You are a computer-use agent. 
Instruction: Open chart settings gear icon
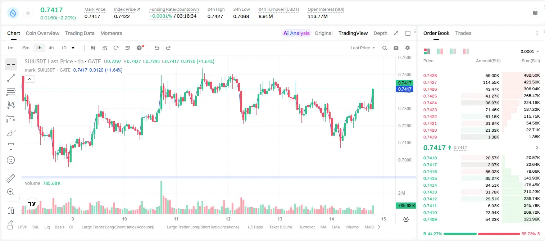[408, 48]
